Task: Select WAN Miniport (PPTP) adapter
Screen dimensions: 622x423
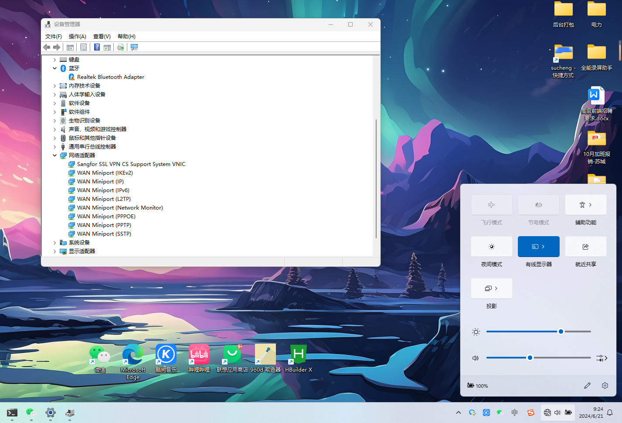Action: (104, 225)
